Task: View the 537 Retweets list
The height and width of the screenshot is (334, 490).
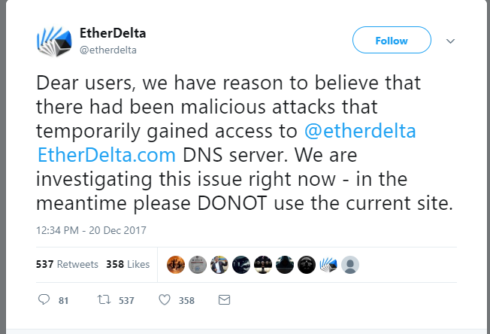Action: [67, 264]
